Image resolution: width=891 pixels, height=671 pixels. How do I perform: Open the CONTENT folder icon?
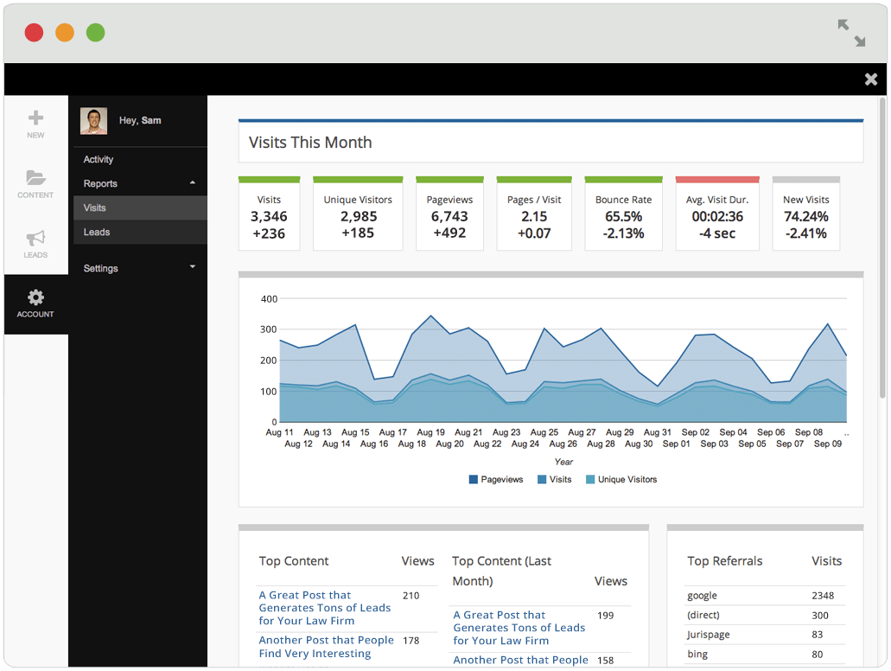tap(35, 177)
